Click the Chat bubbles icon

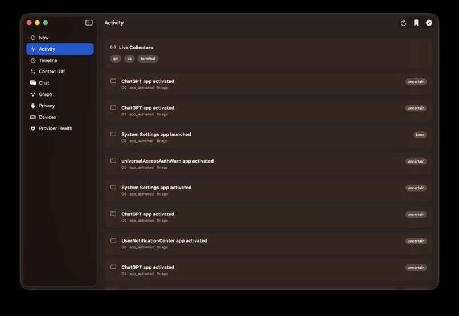coord(33,83)
